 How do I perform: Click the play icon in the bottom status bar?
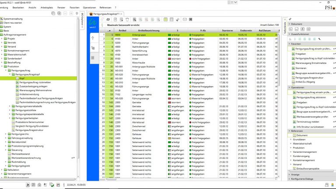point(29,185)
